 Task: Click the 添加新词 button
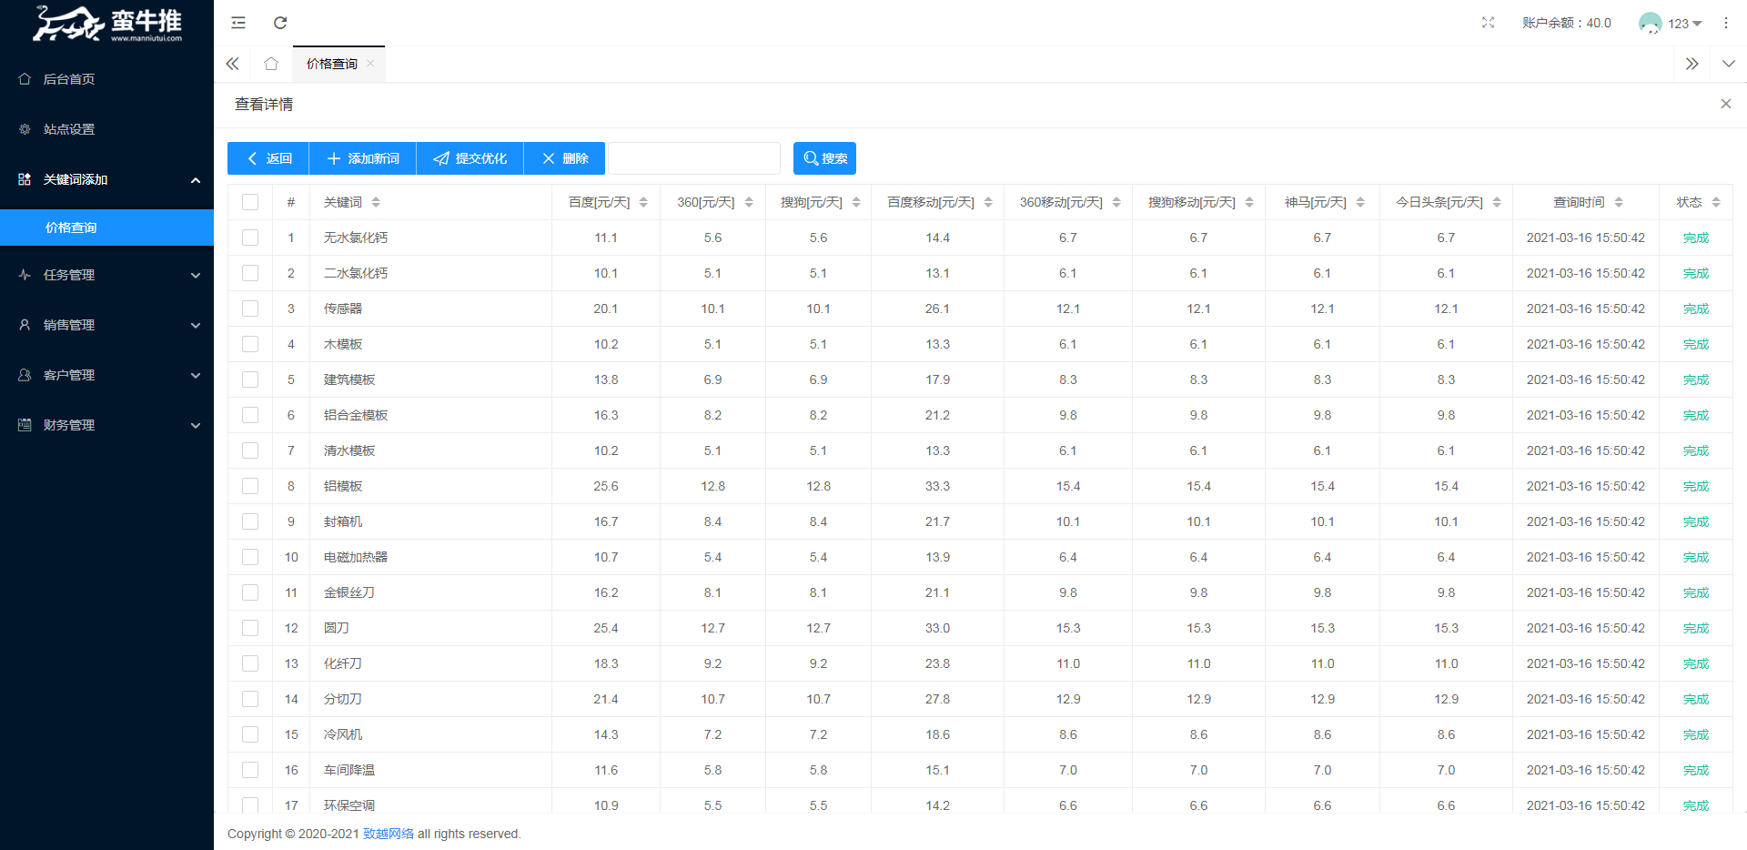[x=362, y=158]
